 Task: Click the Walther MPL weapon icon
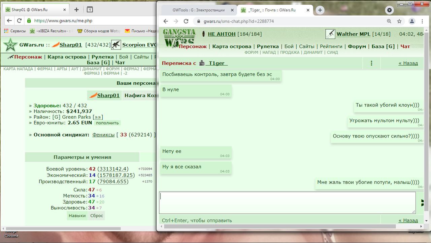click(x=330, y=34)
